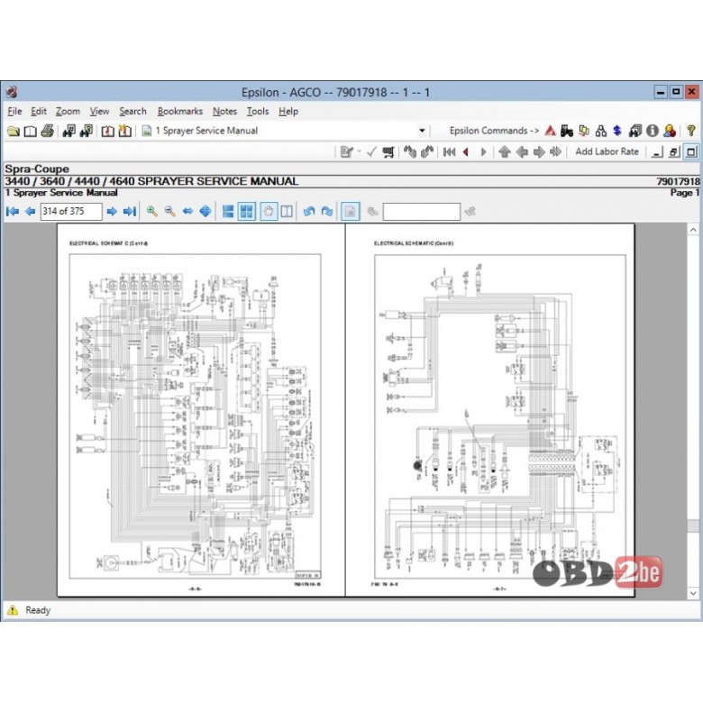Click the shopping cart icon
The height and width of the screenshot is (703, 703).
click(x=388, y=152)
